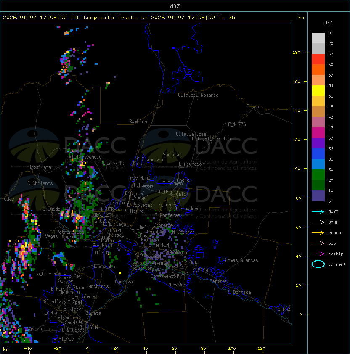This screenshot has height=354, width=350.
Task: Select the magenta eb+bip arrow icon
Action: pyautogui.click(x=318, y=254)
